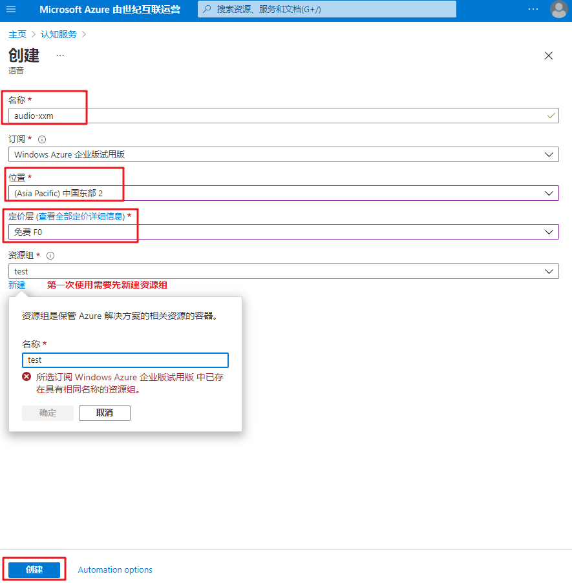Go to 主页 breadcrumb

click(17, 34)
